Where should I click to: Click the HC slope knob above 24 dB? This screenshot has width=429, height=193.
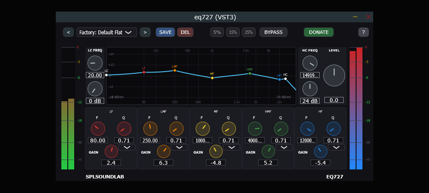(x=310, y=89)
